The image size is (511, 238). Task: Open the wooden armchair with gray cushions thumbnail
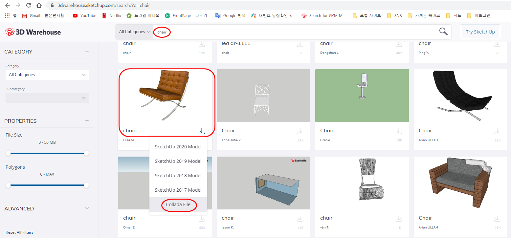[460, 183]
